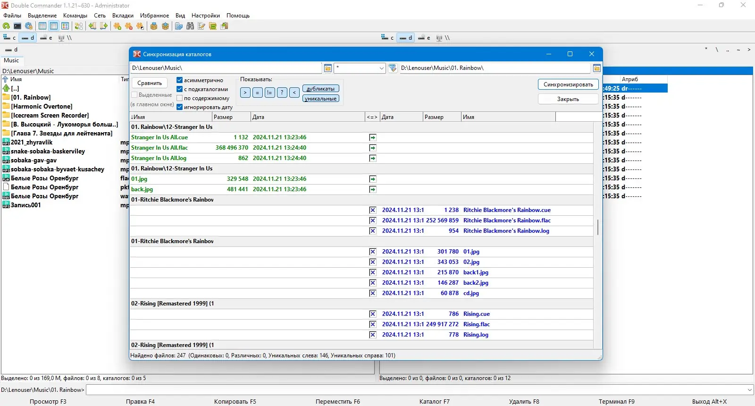Expand the file mask dropdown
Image resolution: width=755 pixels, height=406 pixels.
point(381,68)
